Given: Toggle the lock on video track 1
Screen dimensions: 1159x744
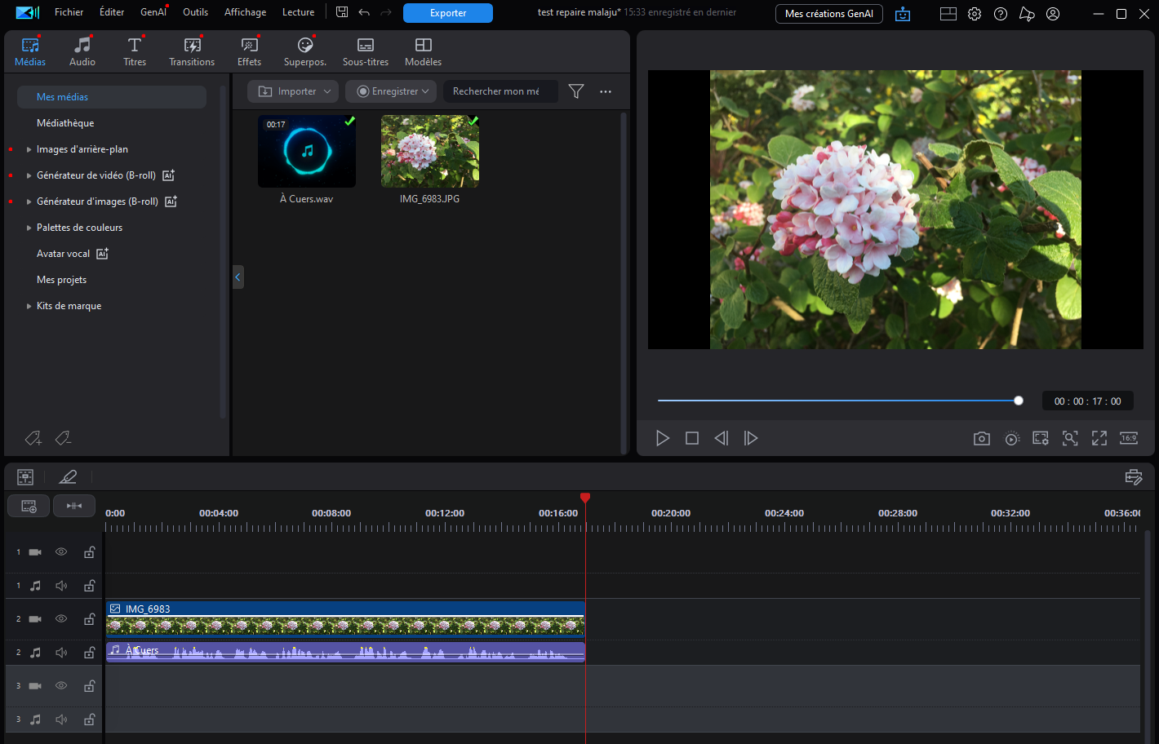Looking at the screenshot, I should point(89,552).
